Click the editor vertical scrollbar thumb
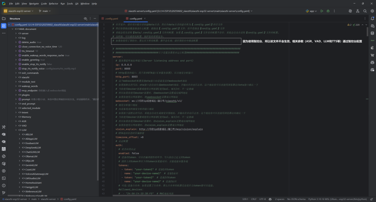Viewport: 376px width, 202px height. click(x=367, y=31)
